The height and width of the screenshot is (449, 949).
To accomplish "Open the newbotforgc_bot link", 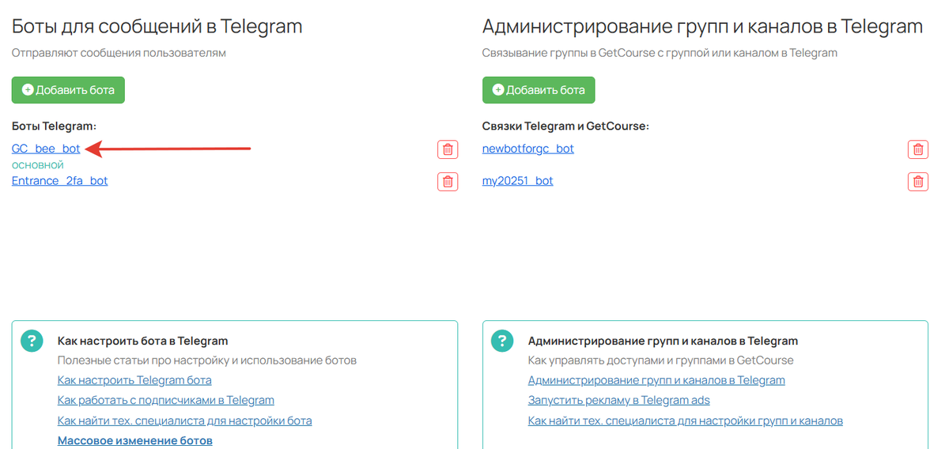I will tap(528, 149).
